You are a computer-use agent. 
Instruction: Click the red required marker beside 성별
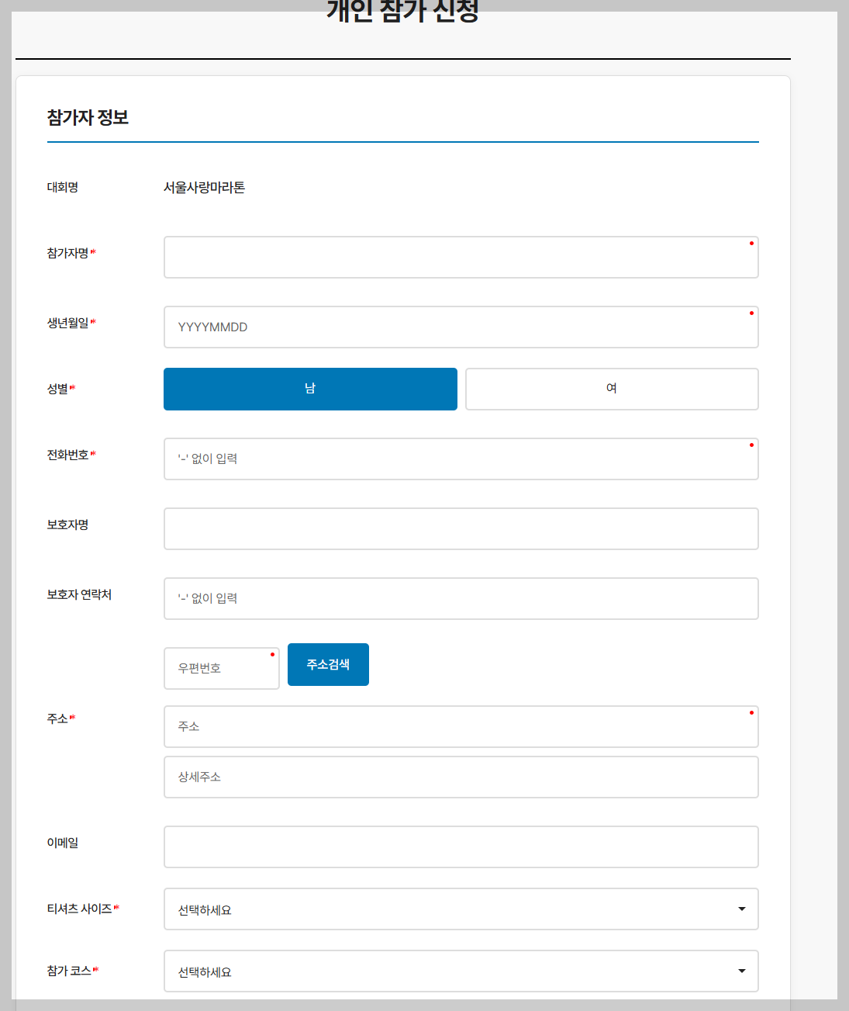click(x=72, y=386)
